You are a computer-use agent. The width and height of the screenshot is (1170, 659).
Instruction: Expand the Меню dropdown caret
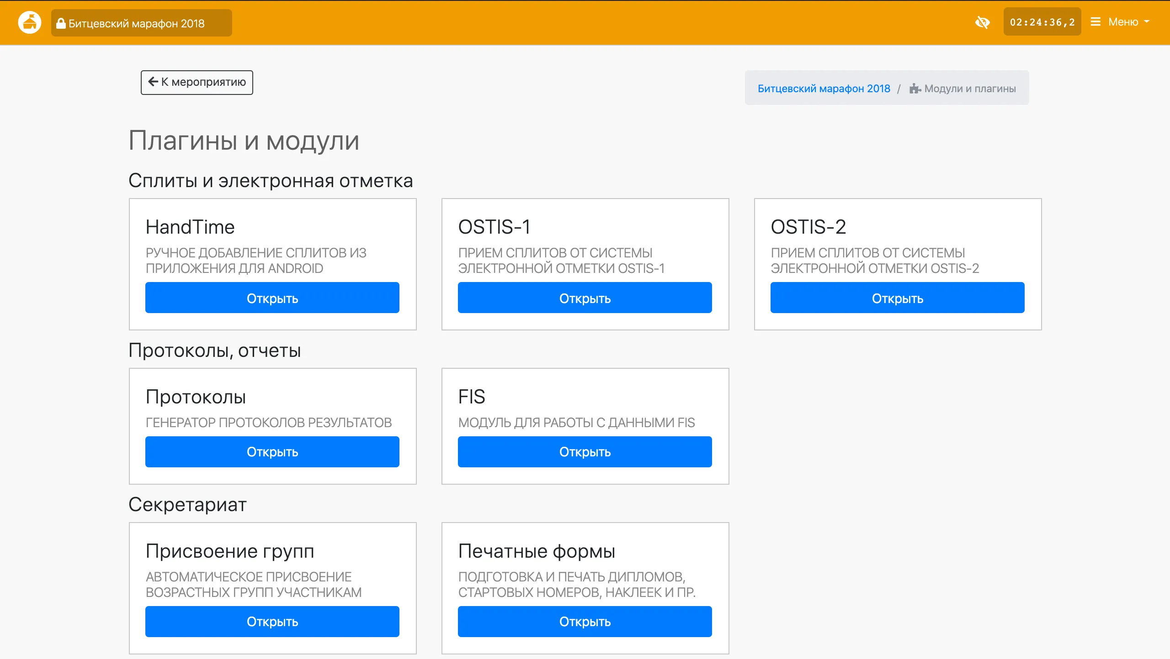1147,22
